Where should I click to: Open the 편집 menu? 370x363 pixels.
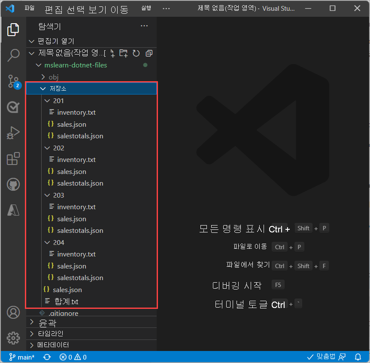54,10
